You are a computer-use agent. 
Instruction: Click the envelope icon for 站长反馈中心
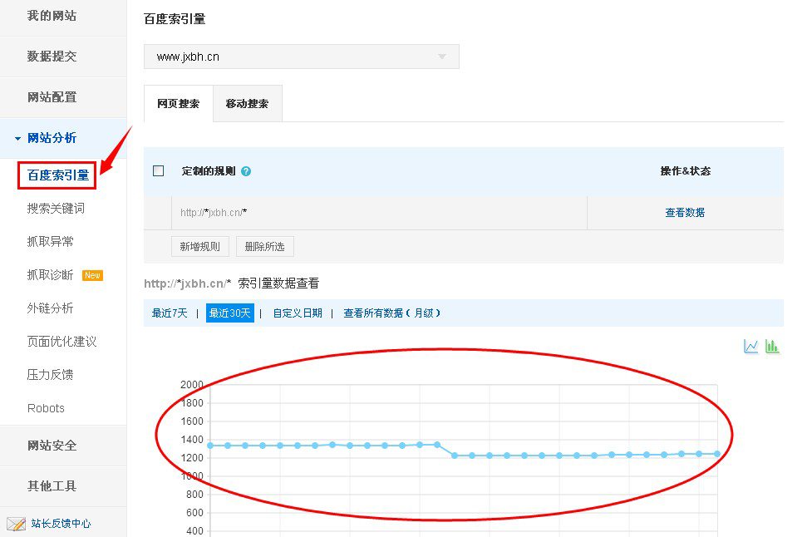(x=18, y=525)
